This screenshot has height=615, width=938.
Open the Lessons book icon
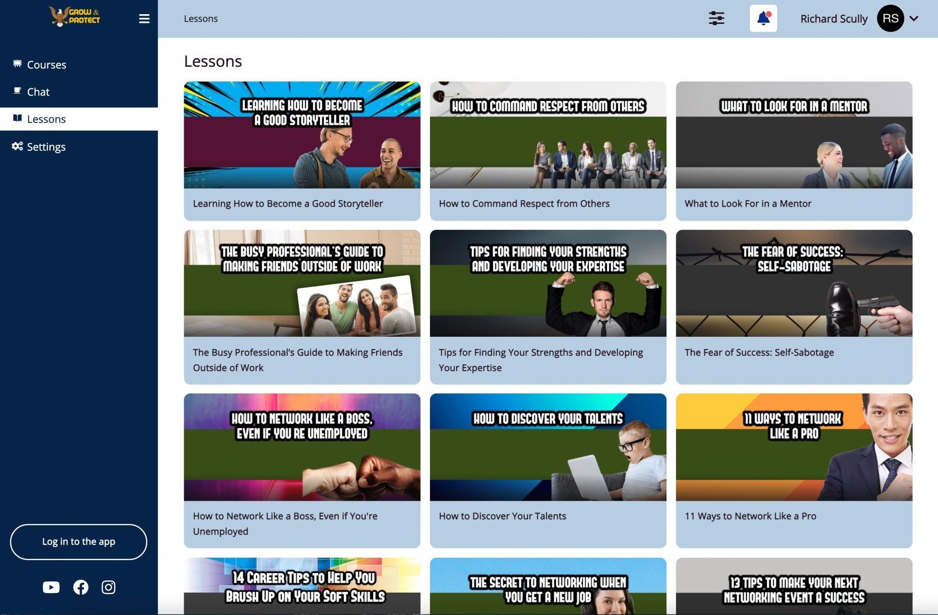(x=18, y=119)
